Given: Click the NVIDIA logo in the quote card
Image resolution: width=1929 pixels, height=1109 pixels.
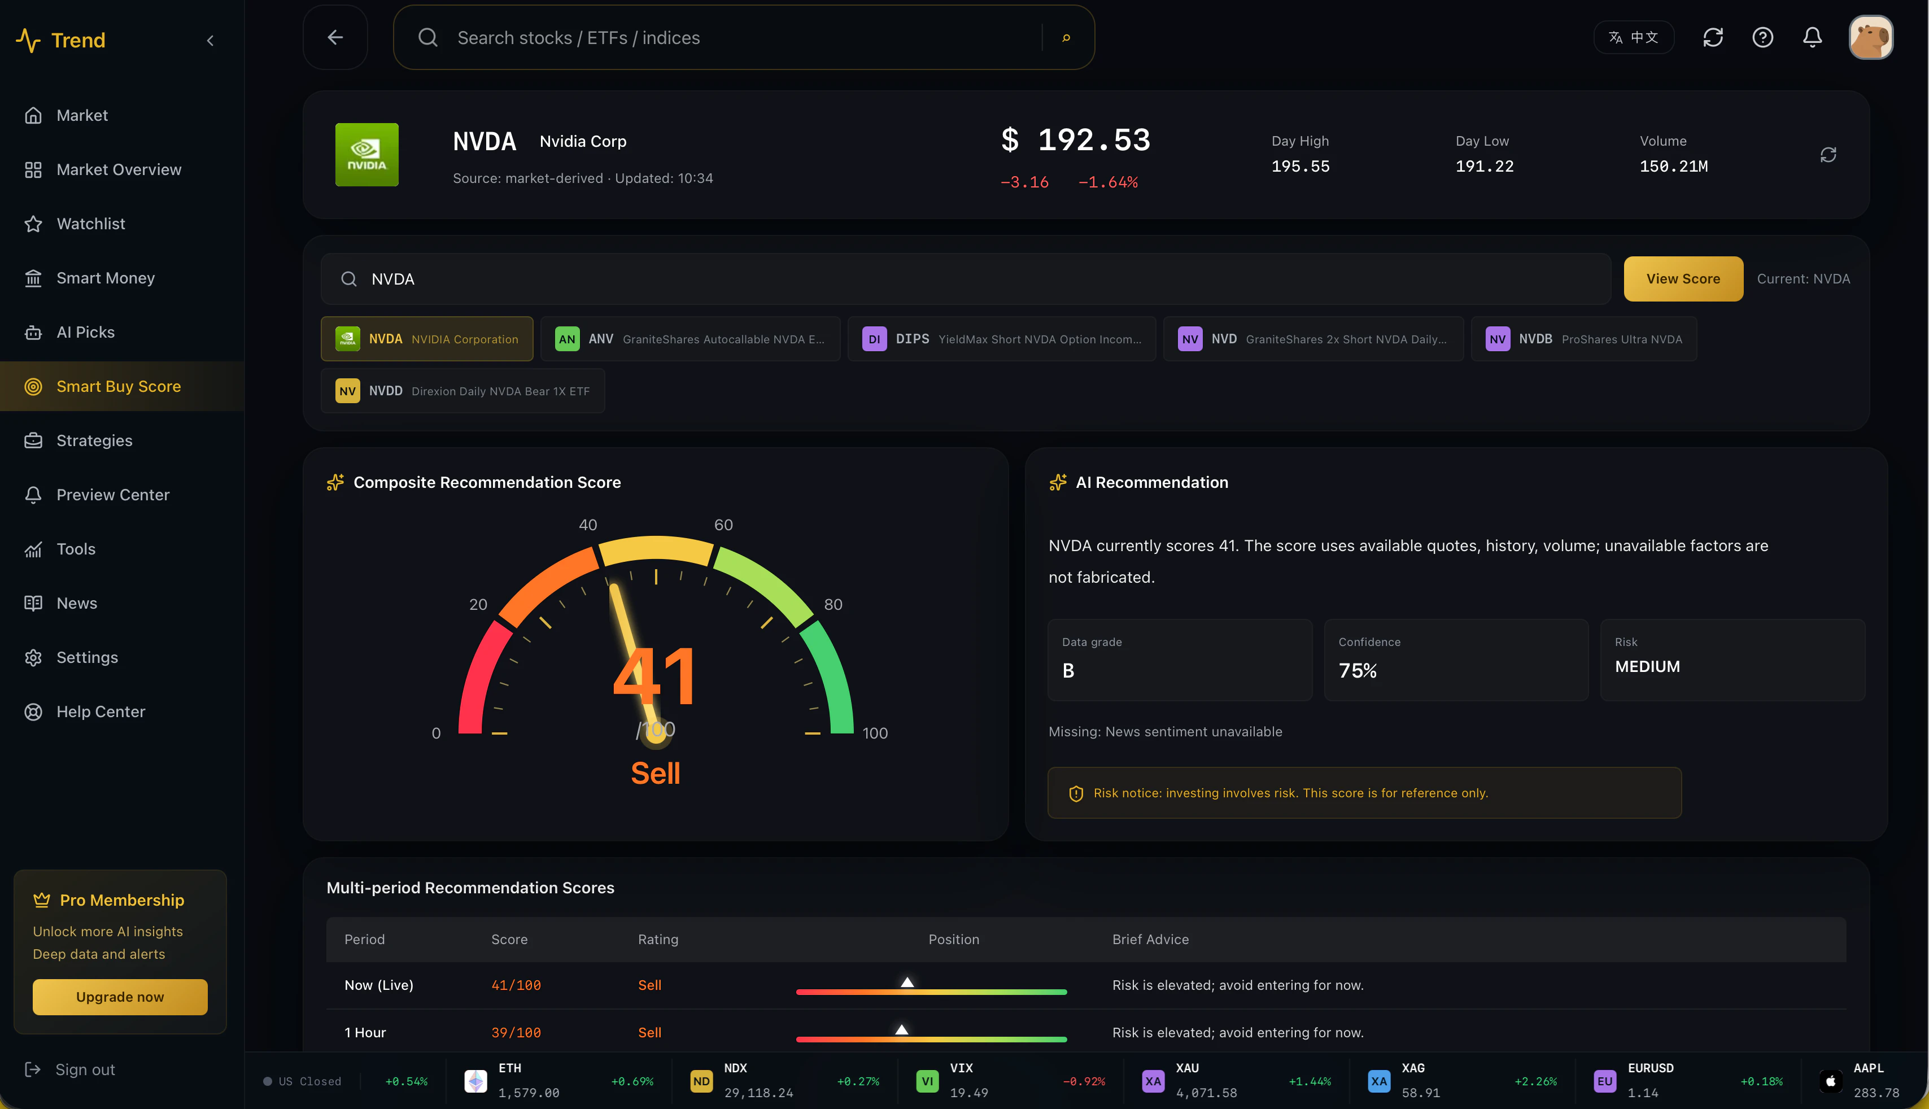Looking at the screenshot, I should [367, 155].
